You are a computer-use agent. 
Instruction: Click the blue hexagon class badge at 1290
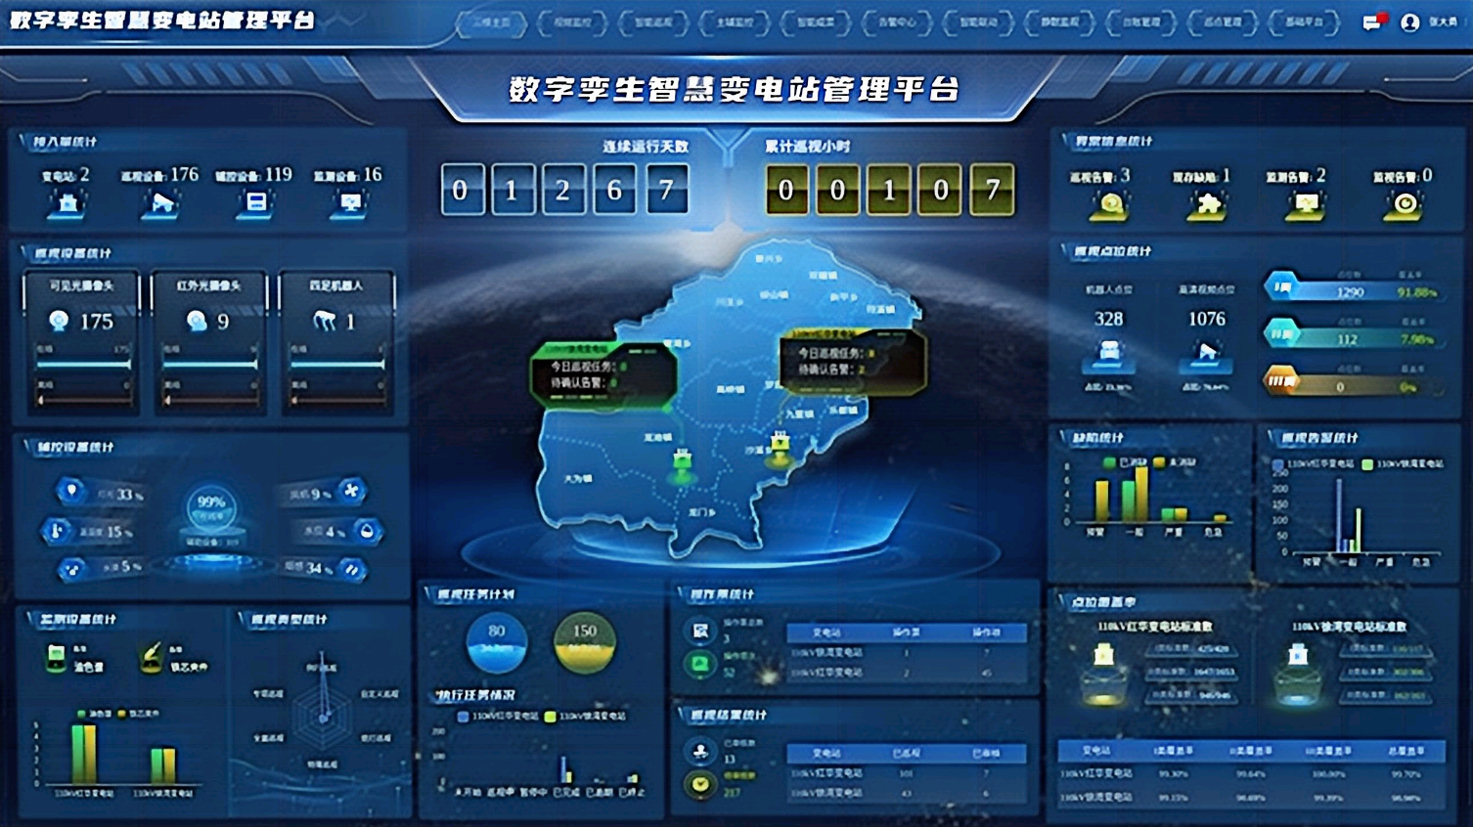(x=1281, y=287)
